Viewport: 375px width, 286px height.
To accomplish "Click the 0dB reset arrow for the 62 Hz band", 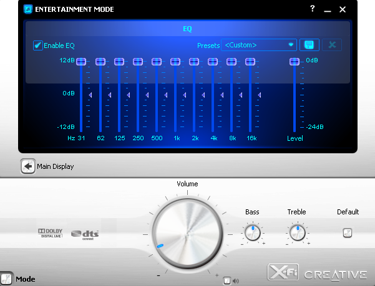I will click(x=110, y=95).
